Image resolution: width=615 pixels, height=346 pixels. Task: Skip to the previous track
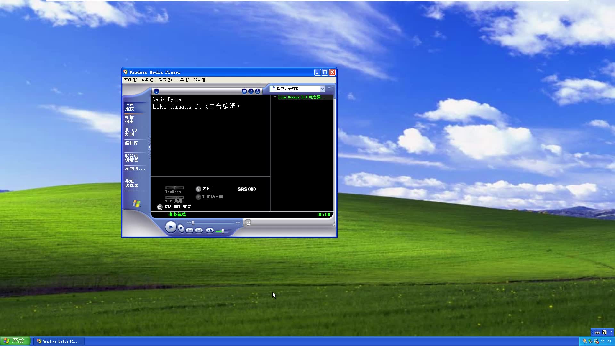pyautogui.click(x=190, y=230)
